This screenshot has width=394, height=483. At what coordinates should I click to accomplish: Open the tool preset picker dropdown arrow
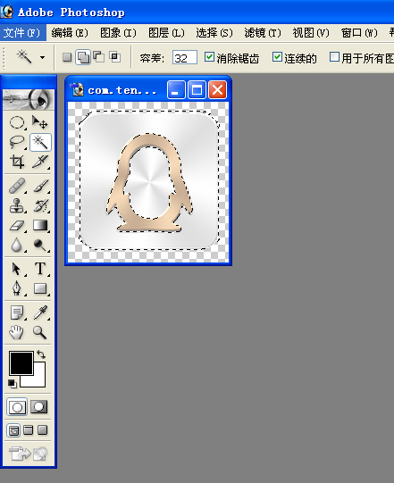pyautogui.click(x=42, y=57)
